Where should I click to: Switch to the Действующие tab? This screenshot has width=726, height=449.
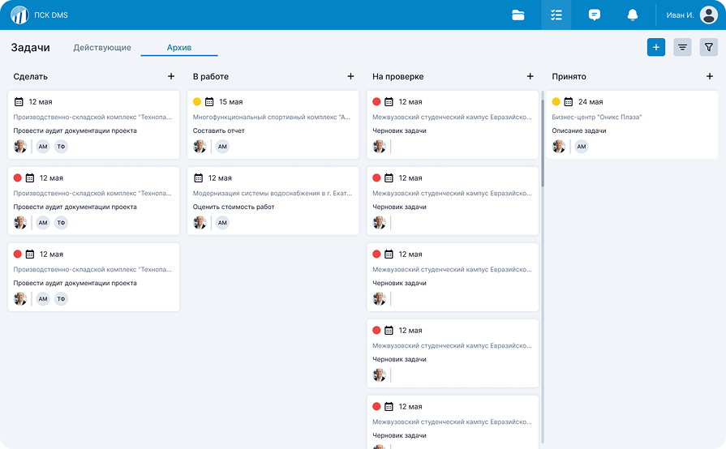[102, 48]
